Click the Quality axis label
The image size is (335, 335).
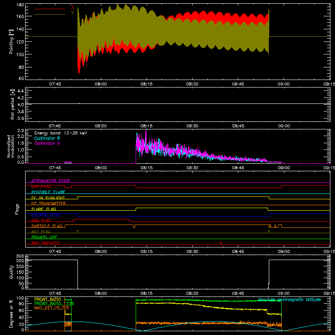[11, 272]
